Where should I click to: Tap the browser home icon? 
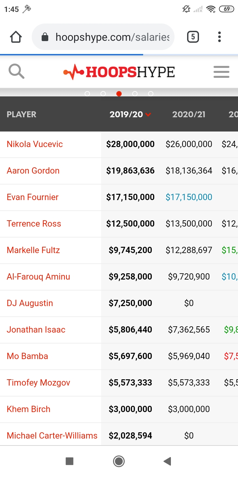(16, 37)
